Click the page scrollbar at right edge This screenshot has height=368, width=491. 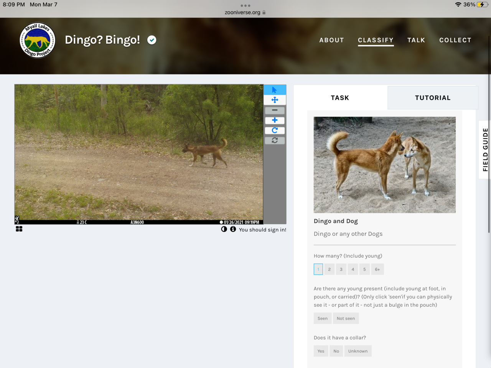pos(489,134)
